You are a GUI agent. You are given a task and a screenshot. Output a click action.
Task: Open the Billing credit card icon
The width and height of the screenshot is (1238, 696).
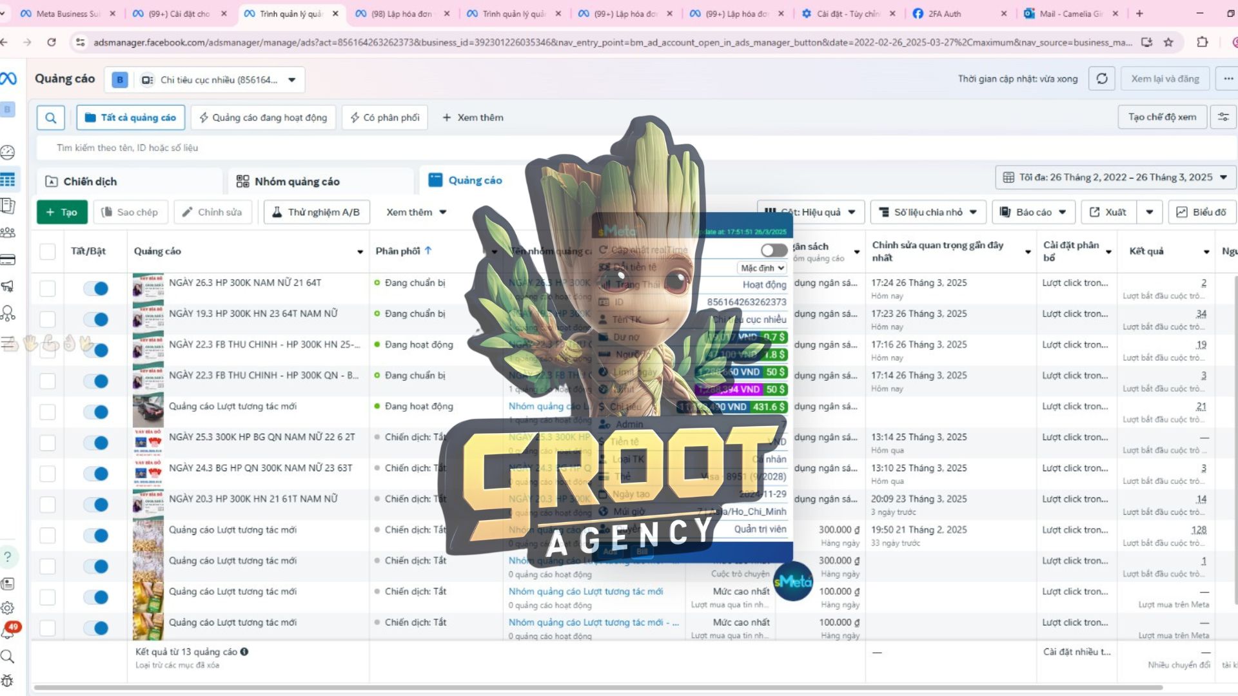tap(8, 260)
